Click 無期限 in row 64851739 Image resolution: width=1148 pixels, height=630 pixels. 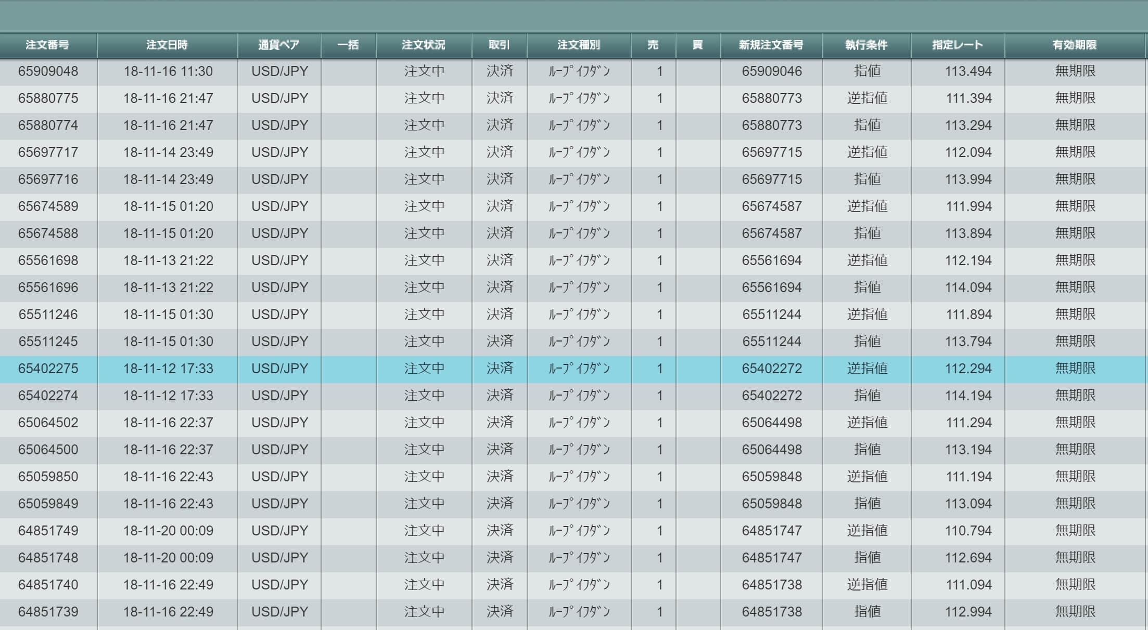(1075, 612)
